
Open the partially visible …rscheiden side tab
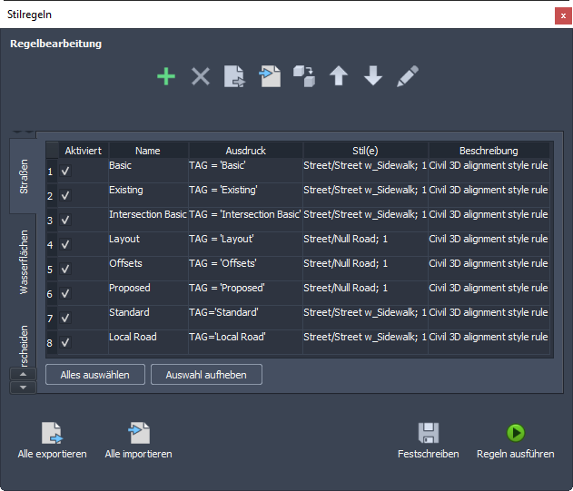point(23,345)
